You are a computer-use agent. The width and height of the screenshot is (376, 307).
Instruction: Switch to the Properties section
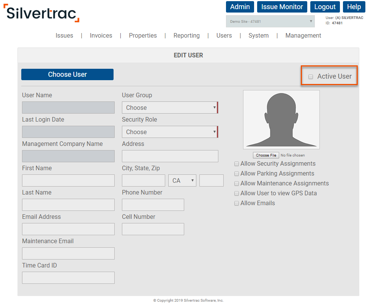pyautogui.click(x=143, y=35)
